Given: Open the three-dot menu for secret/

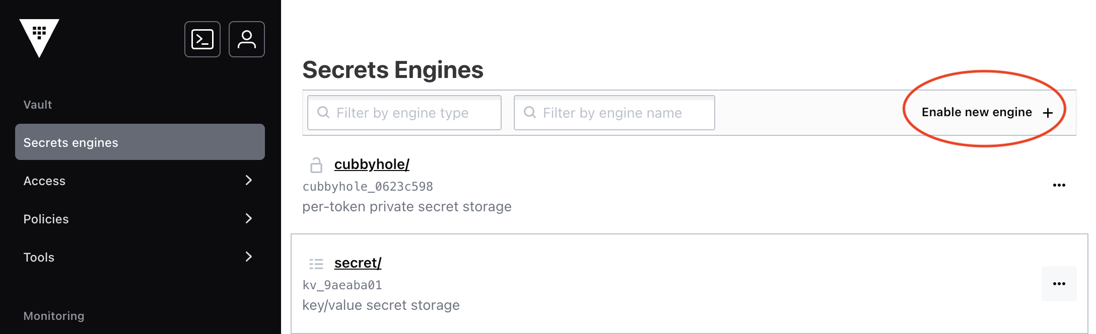Looking at the screenshot, I should 1059,284.
